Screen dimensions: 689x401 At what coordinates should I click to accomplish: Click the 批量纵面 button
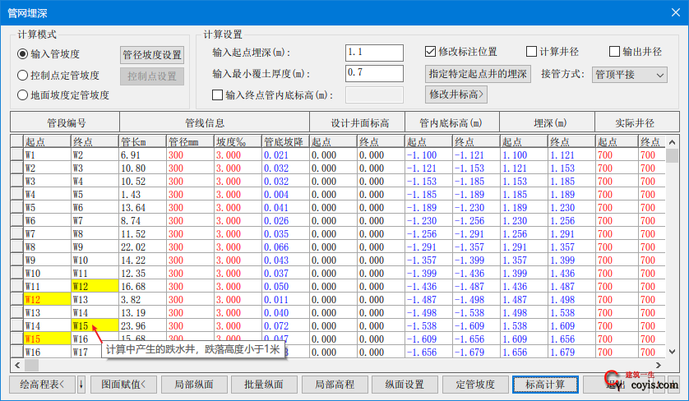(x=264, y=385)
